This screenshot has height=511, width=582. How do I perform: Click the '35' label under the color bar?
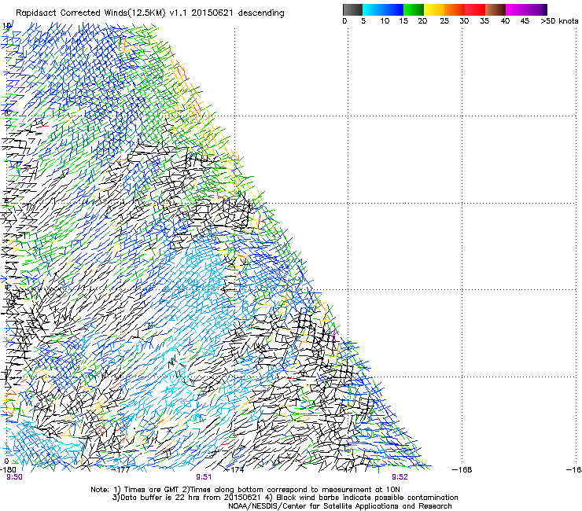(484, 21)
